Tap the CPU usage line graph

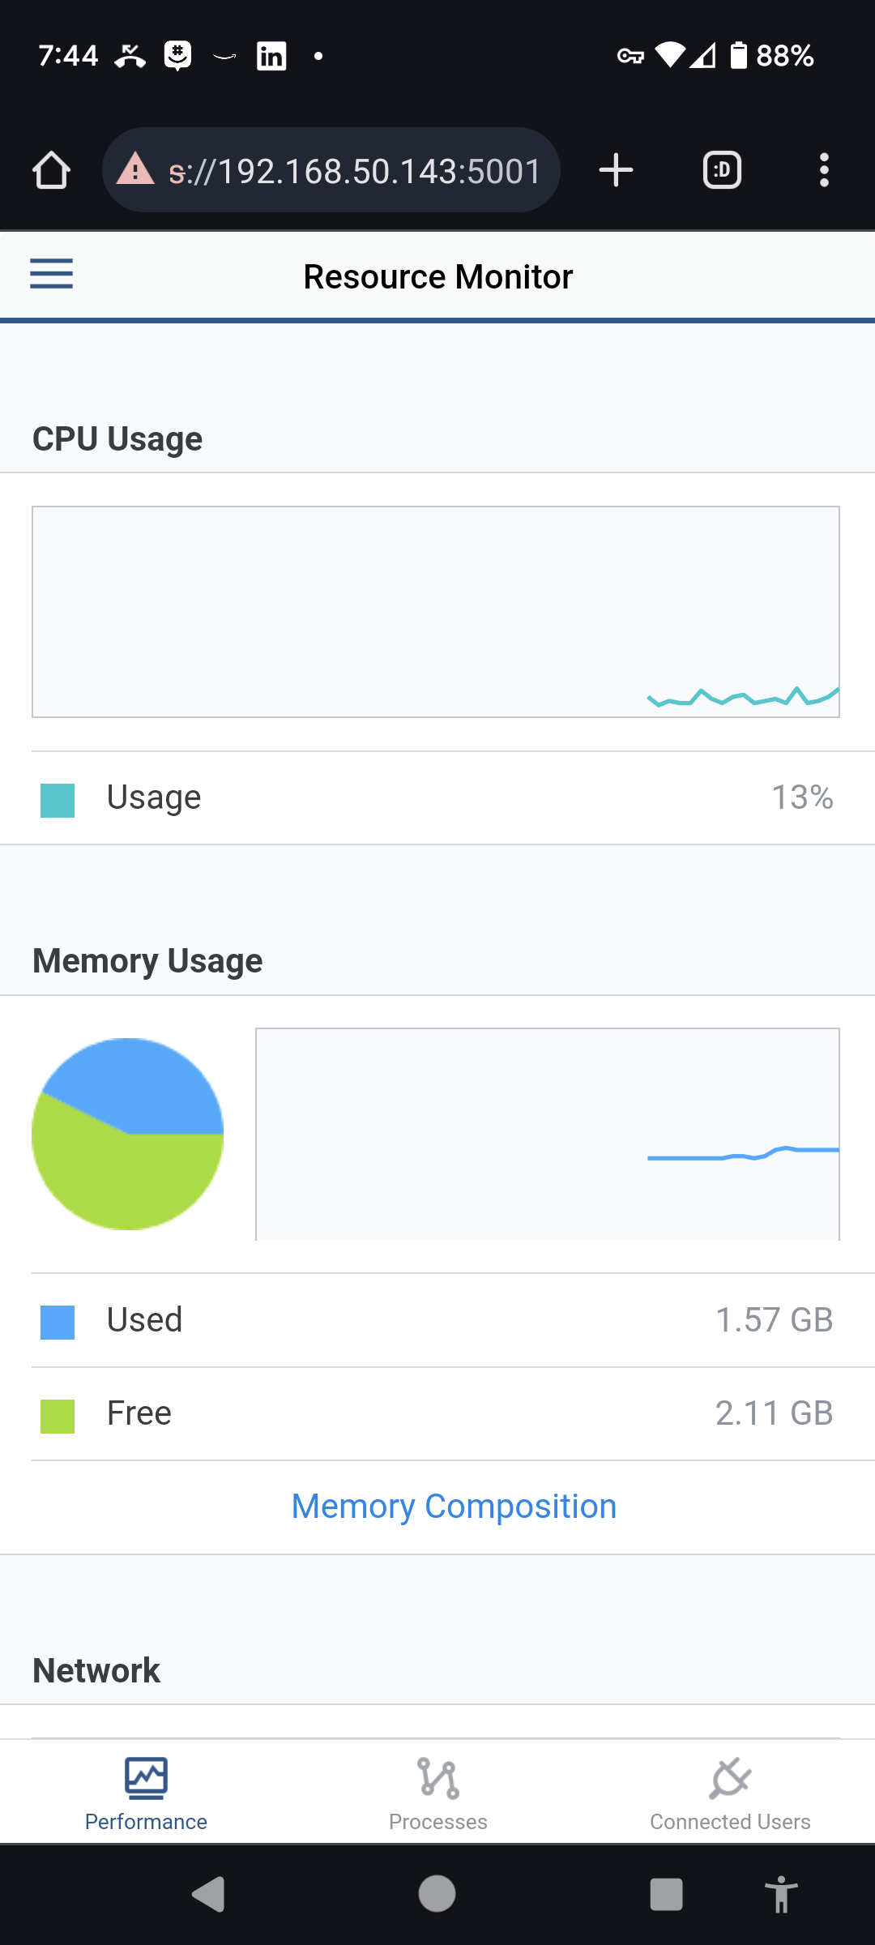(x=436, y=612)
